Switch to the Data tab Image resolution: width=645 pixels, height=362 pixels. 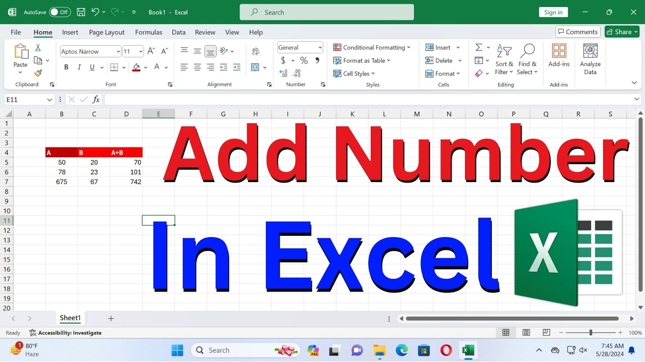(x=178, y=32)
